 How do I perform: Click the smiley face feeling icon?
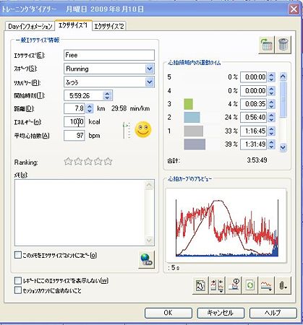[x=143, y=130]
